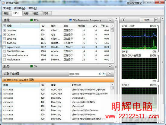Select the explorer.exe process row
This screenshot has width=166, height=125.
[56, 47]
